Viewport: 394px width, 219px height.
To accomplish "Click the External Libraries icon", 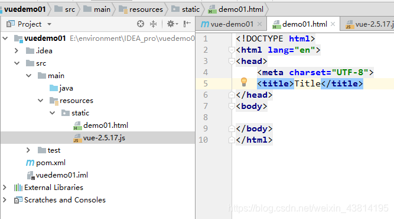I will pyautogui.click(x=18, y=188).
